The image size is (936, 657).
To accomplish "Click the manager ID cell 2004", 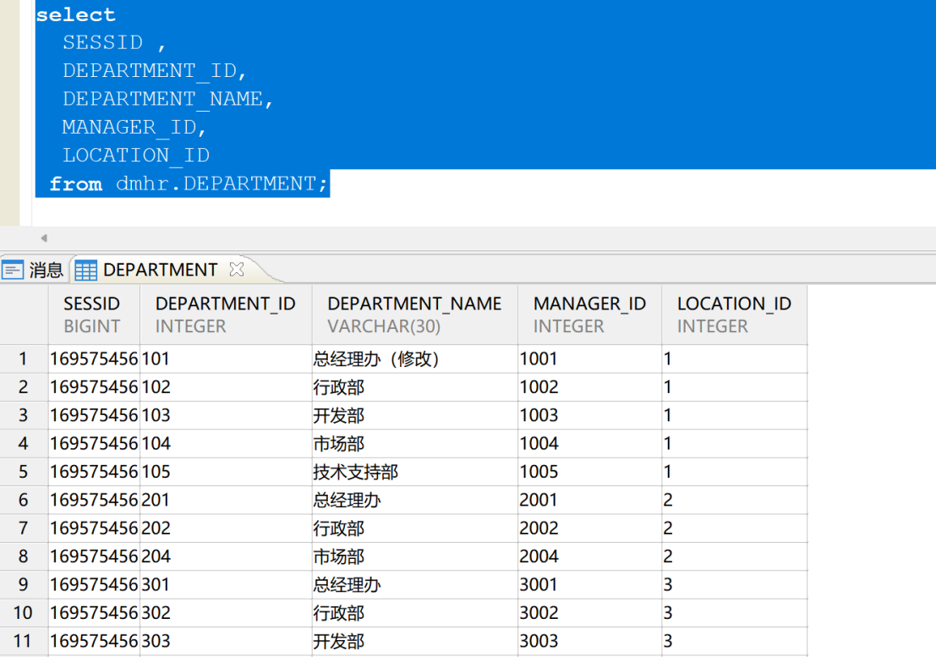I will tap(590, 556).
